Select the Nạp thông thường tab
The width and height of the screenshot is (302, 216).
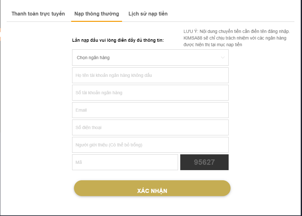point(97,14)
